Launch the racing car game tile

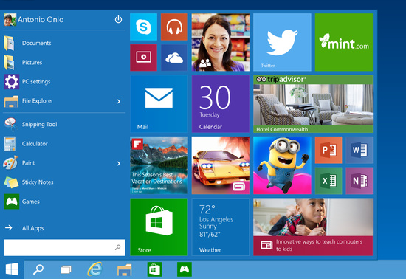[221, 165]
